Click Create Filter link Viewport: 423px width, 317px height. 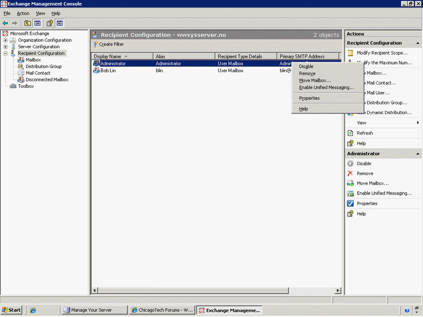[111, 44]
